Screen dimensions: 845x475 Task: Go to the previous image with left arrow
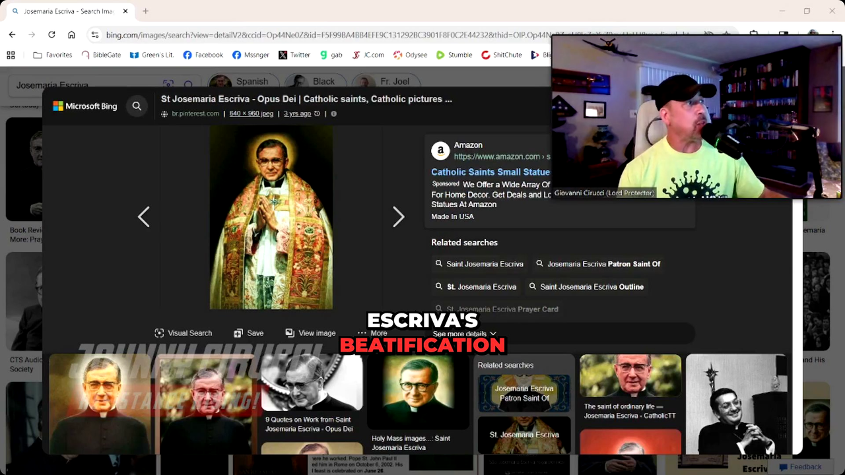pos(143,217)
